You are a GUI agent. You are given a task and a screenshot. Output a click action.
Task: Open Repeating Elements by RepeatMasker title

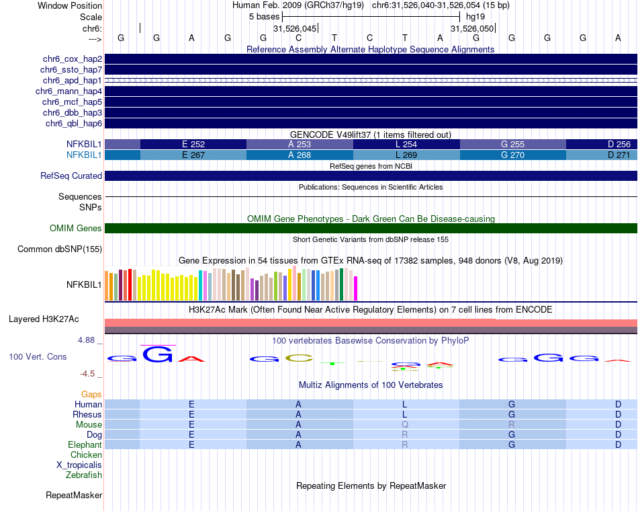pyautogui.click(x=371, y=485)
